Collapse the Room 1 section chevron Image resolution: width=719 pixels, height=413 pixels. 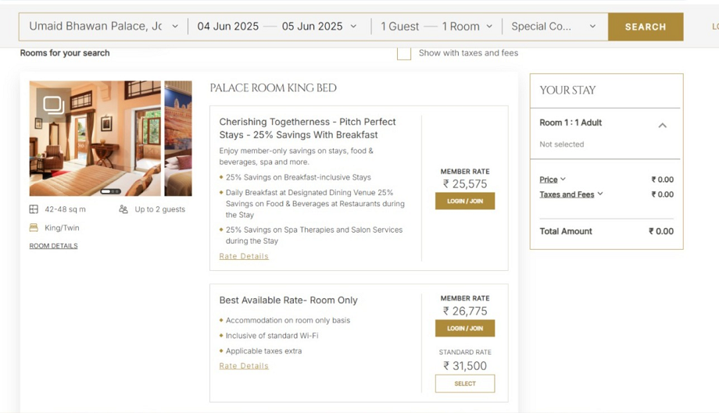coord(662,125)
